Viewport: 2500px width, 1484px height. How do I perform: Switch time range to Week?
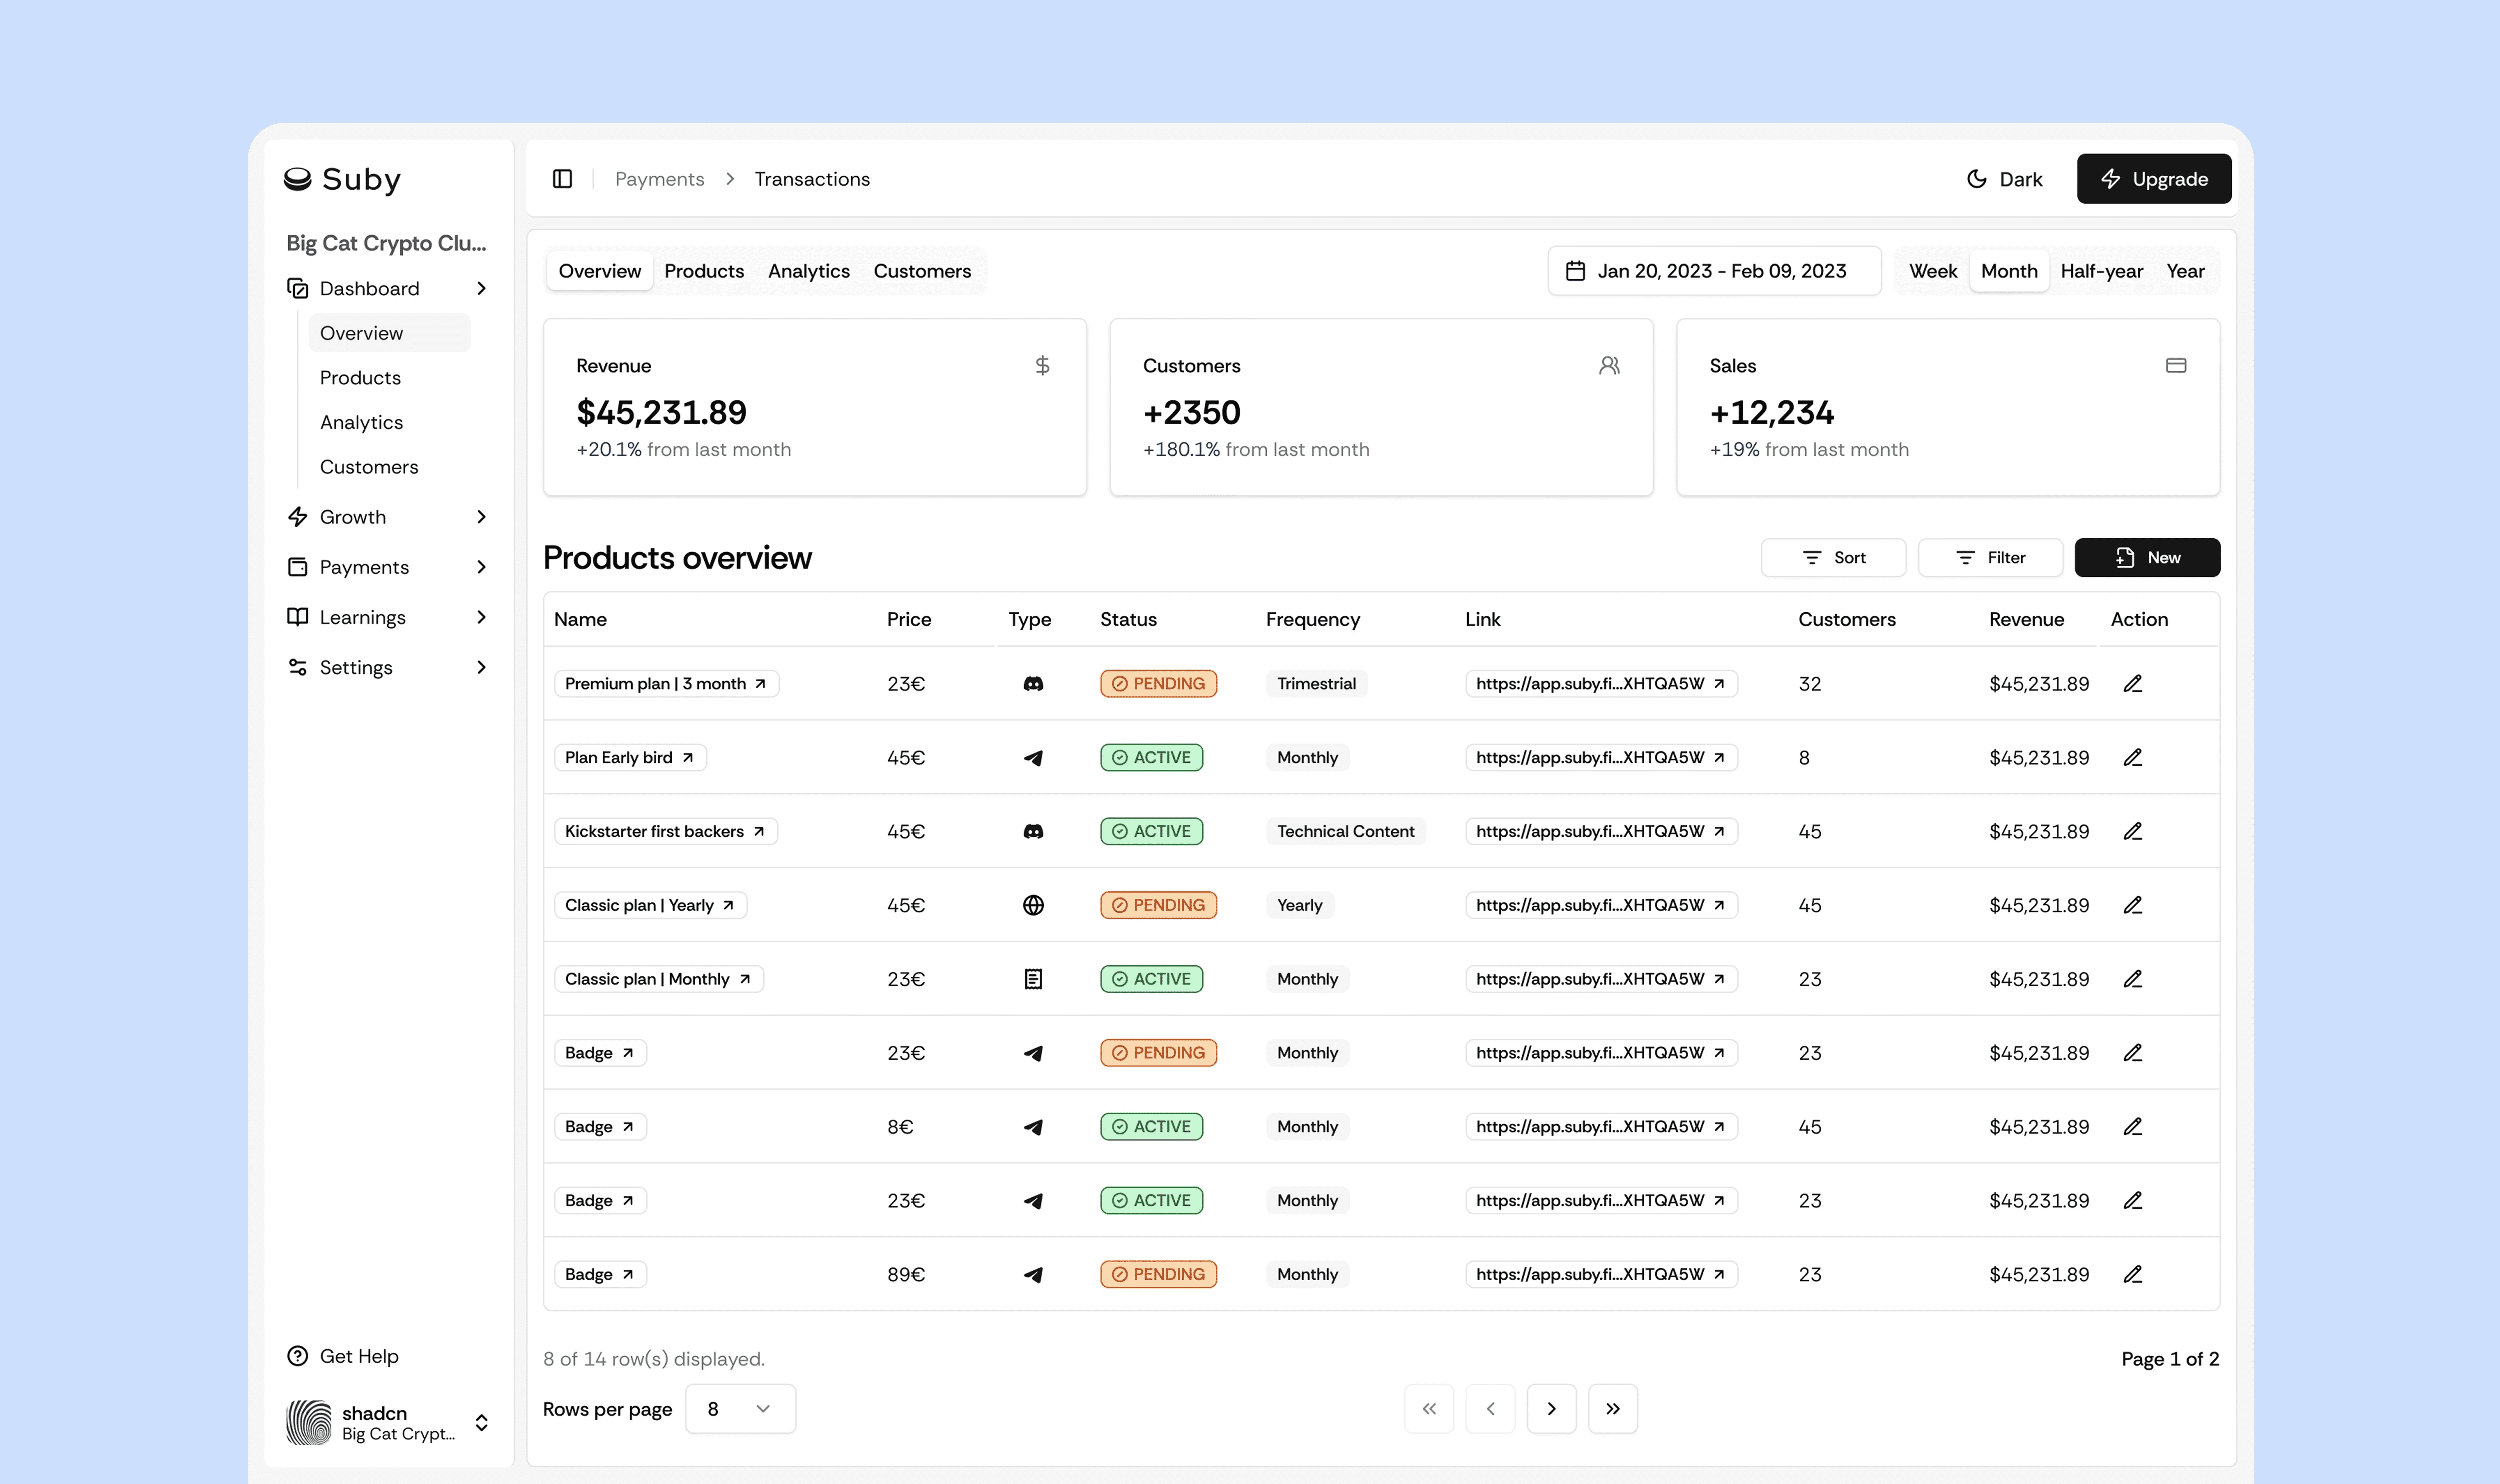tap(1933, 271)
